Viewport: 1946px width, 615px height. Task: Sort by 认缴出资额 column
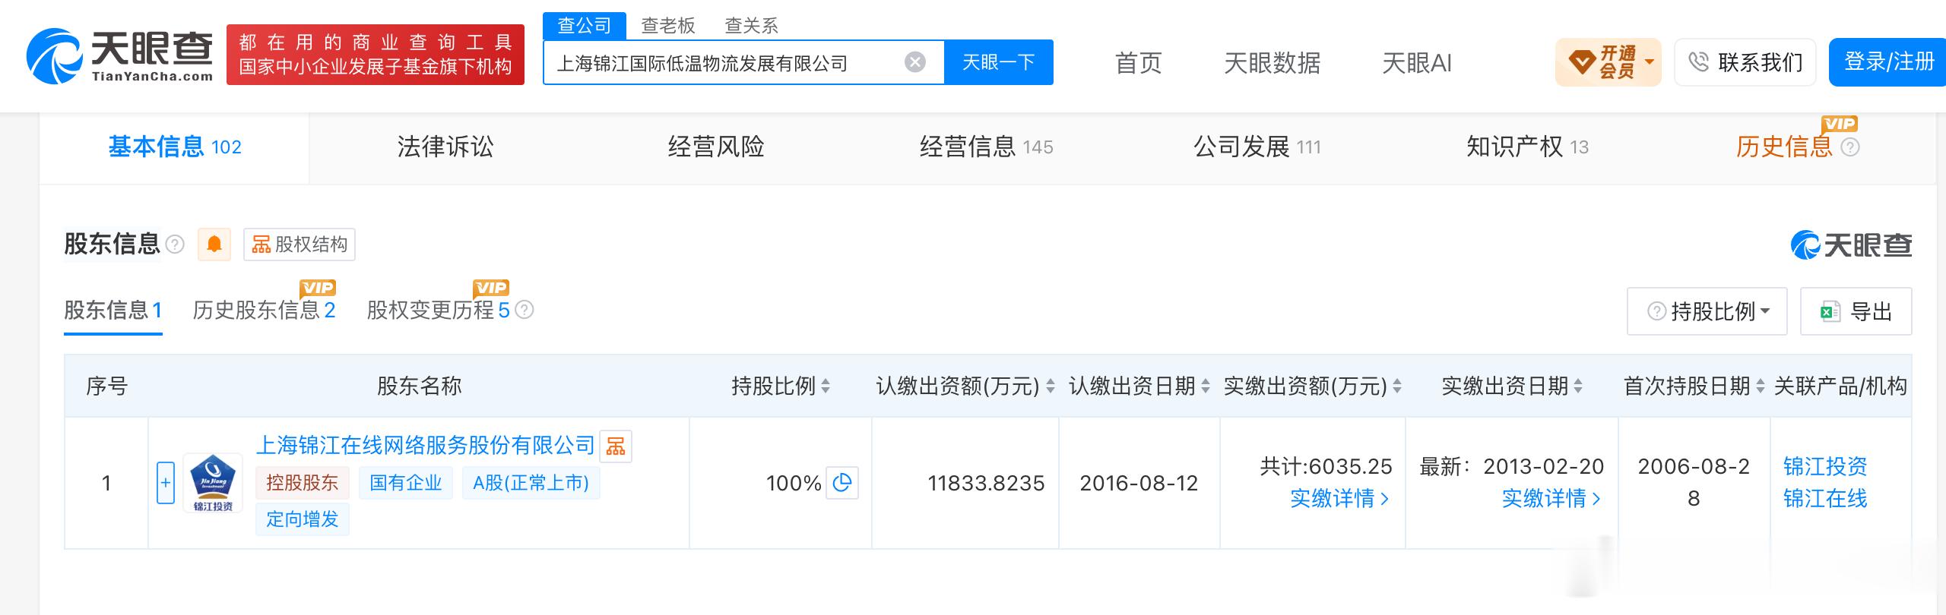[x=1051, y=386]
